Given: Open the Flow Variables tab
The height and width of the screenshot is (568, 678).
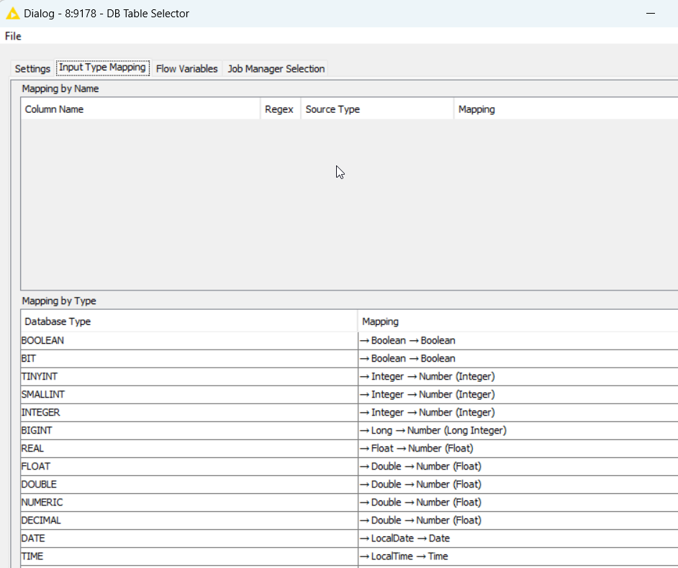Looking at the screenshot, I should 186,69.
